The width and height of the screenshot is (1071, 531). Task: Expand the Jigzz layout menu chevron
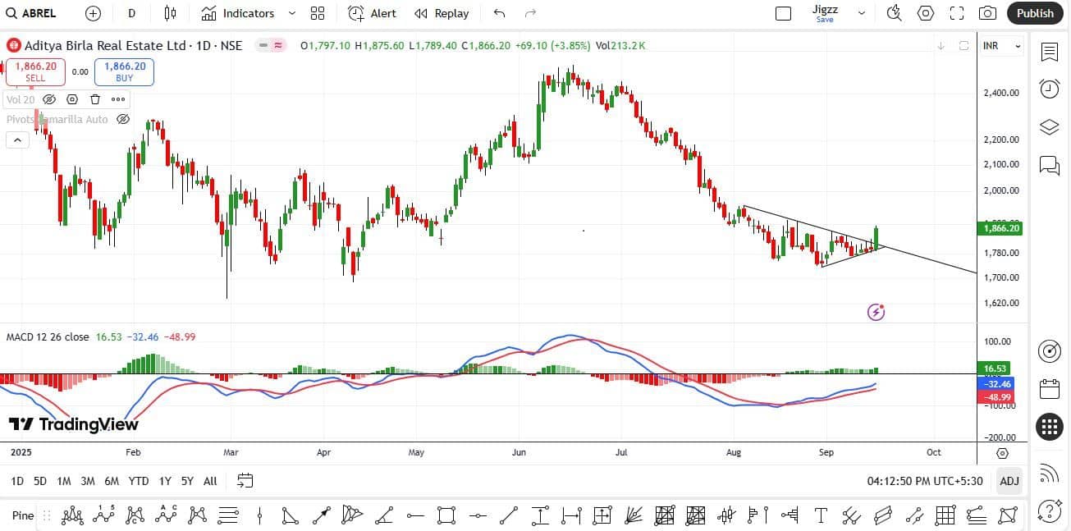[862, 13]
